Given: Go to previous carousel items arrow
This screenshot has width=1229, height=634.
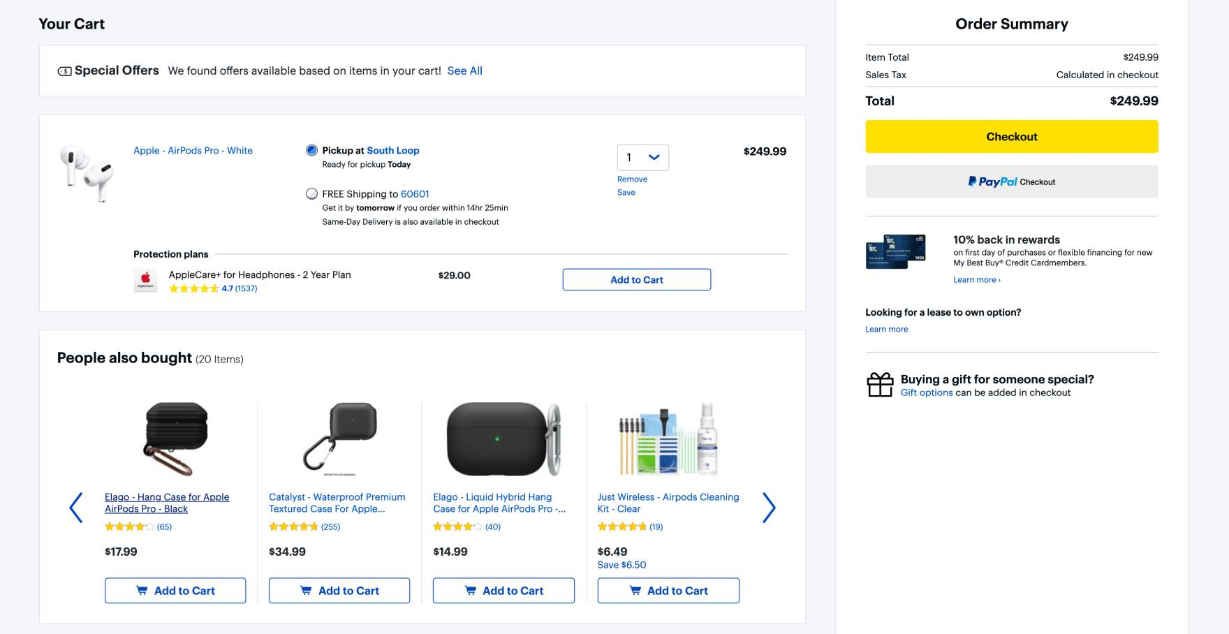Looking at the screenshot, I should coord(76,508).
